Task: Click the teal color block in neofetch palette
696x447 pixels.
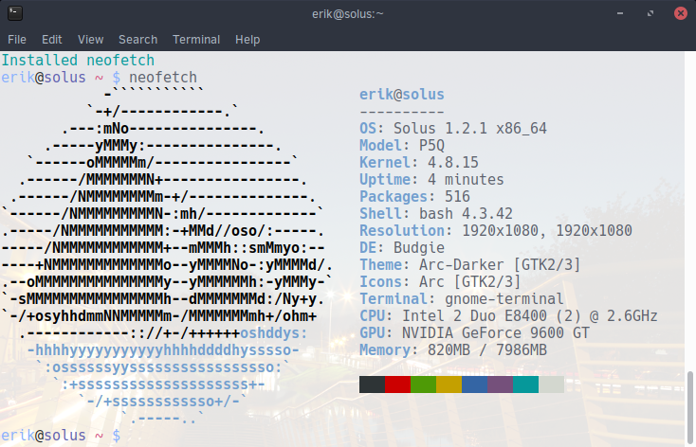Action: click(x=525, y=384)
